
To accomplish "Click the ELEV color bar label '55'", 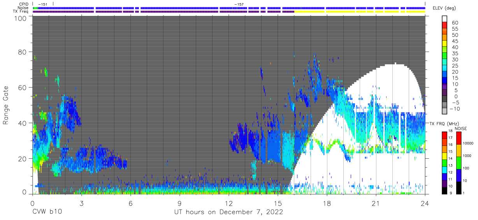I will click(455, 29).
